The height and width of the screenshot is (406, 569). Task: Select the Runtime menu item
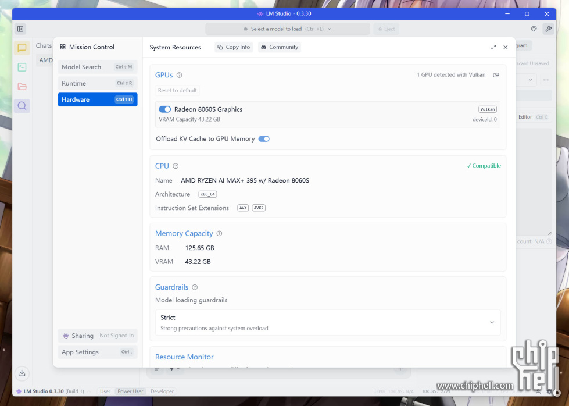pyautogui.click(x=97, y=83)
